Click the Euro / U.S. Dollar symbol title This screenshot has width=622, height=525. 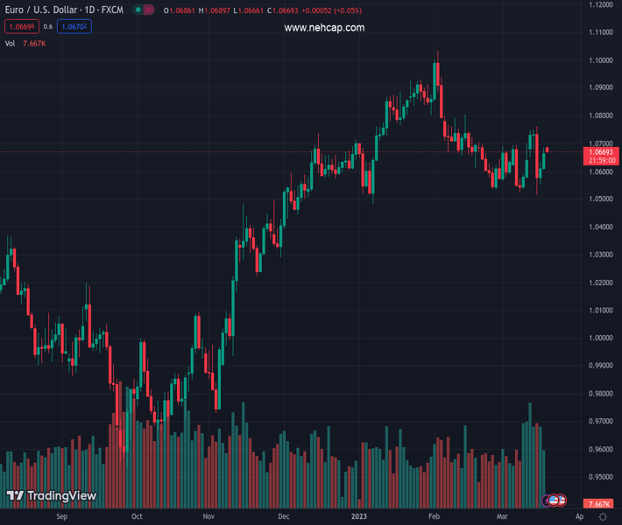tap(61, 10)
